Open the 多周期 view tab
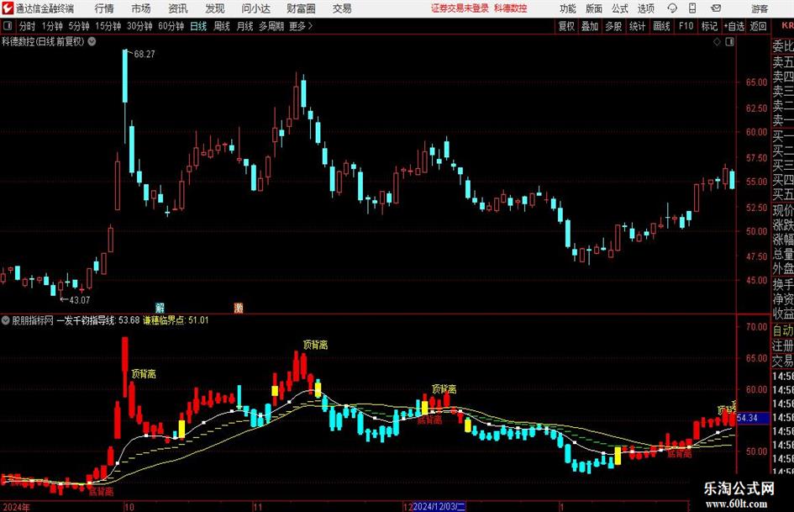794x512 pixels. tap(271, 26)
